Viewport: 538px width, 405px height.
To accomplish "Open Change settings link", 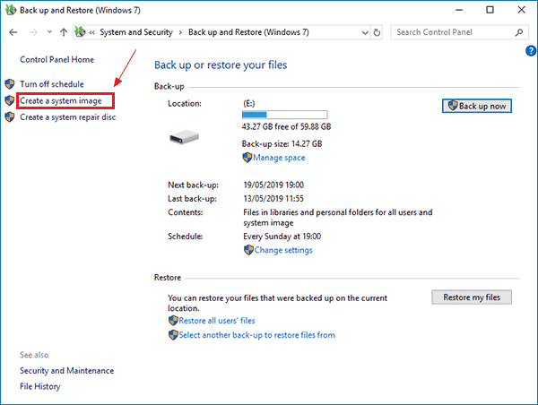I will [283, 250].
